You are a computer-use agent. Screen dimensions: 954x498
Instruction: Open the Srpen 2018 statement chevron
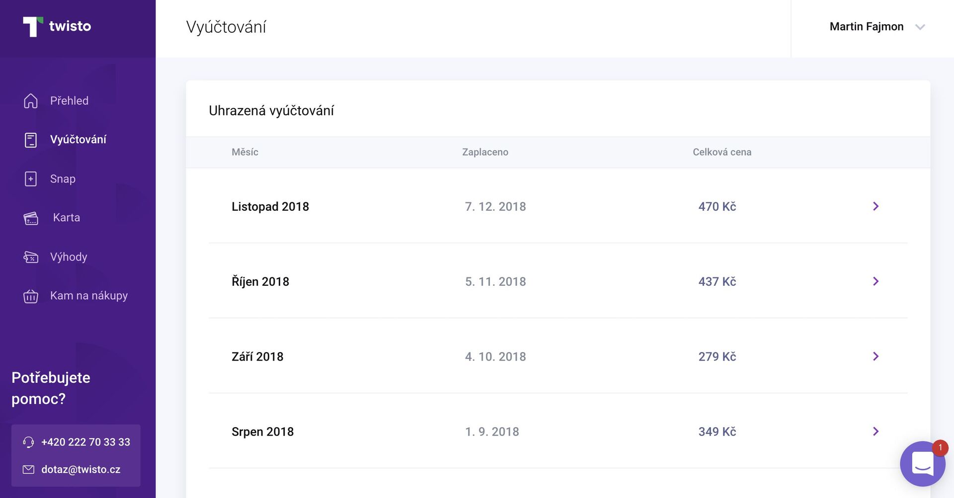(x=875, y=432)
